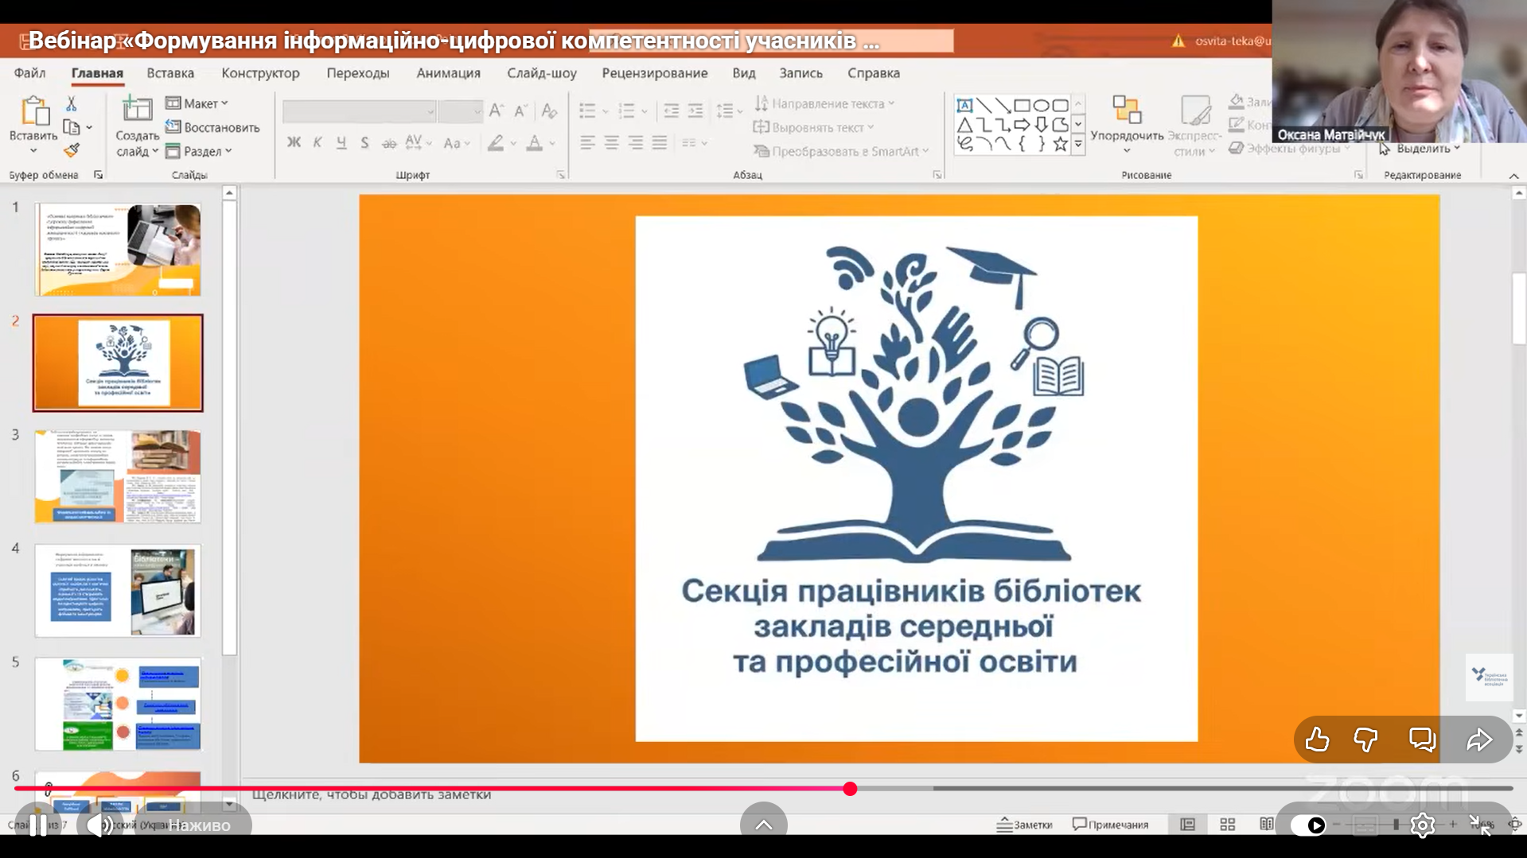The height and width of the screenshot is (858, 1527).
Task: Click the share arrow icon
Action: (1479, 740)
